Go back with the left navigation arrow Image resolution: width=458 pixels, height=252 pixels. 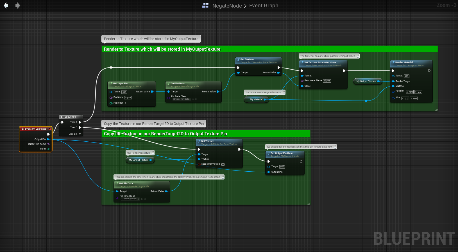tap(6, 6)
